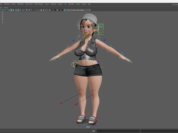Viewport: 178px width, 133px height.
Task: Open the Help menu
Action: [x=89, y=4]
